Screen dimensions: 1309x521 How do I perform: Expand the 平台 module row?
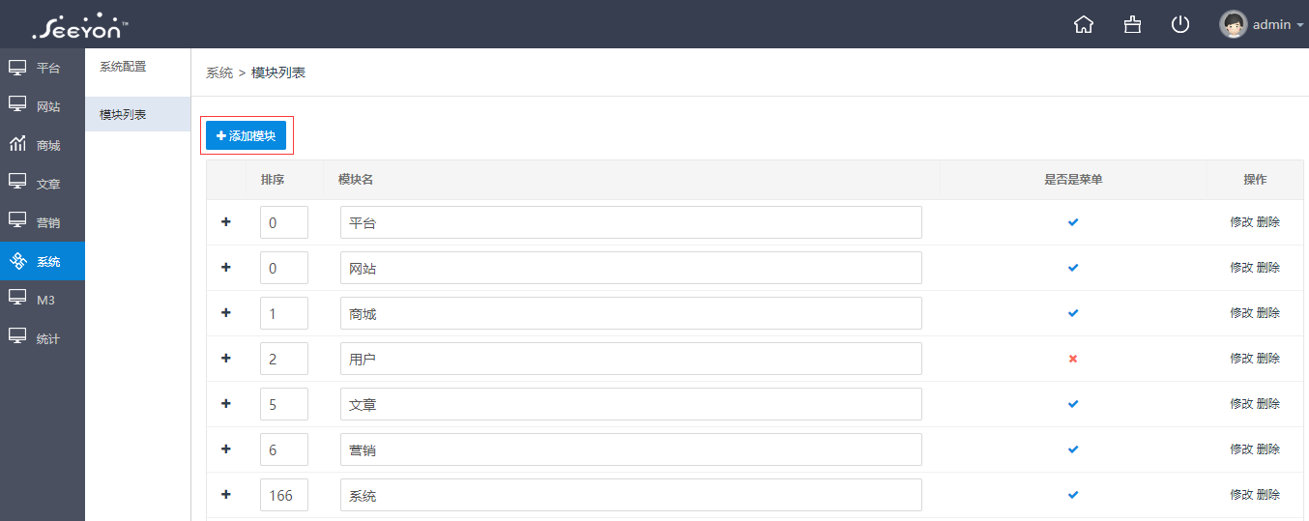pyautogui.click(x=226, y=221)
